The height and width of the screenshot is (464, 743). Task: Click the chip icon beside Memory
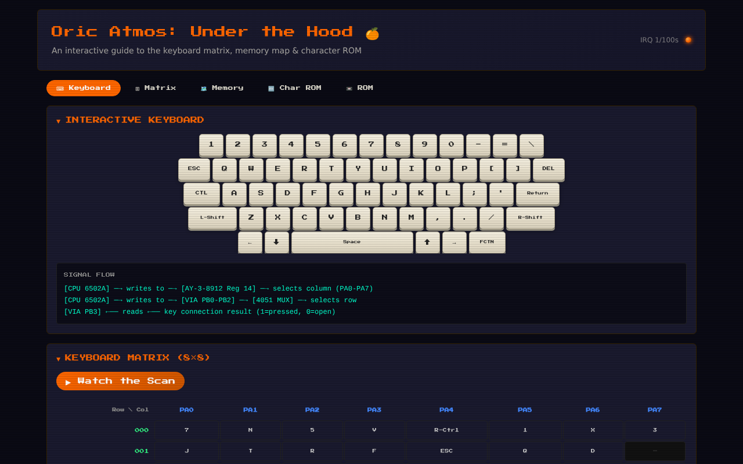(x=203, y=88)
